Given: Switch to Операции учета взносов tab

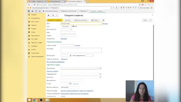Looking at the screenshot, I should (69, 11).
